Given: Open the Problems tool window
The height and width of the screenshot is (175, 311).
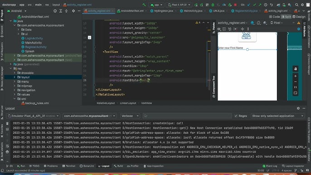Looking at the screenshot, I should (51, 166).
